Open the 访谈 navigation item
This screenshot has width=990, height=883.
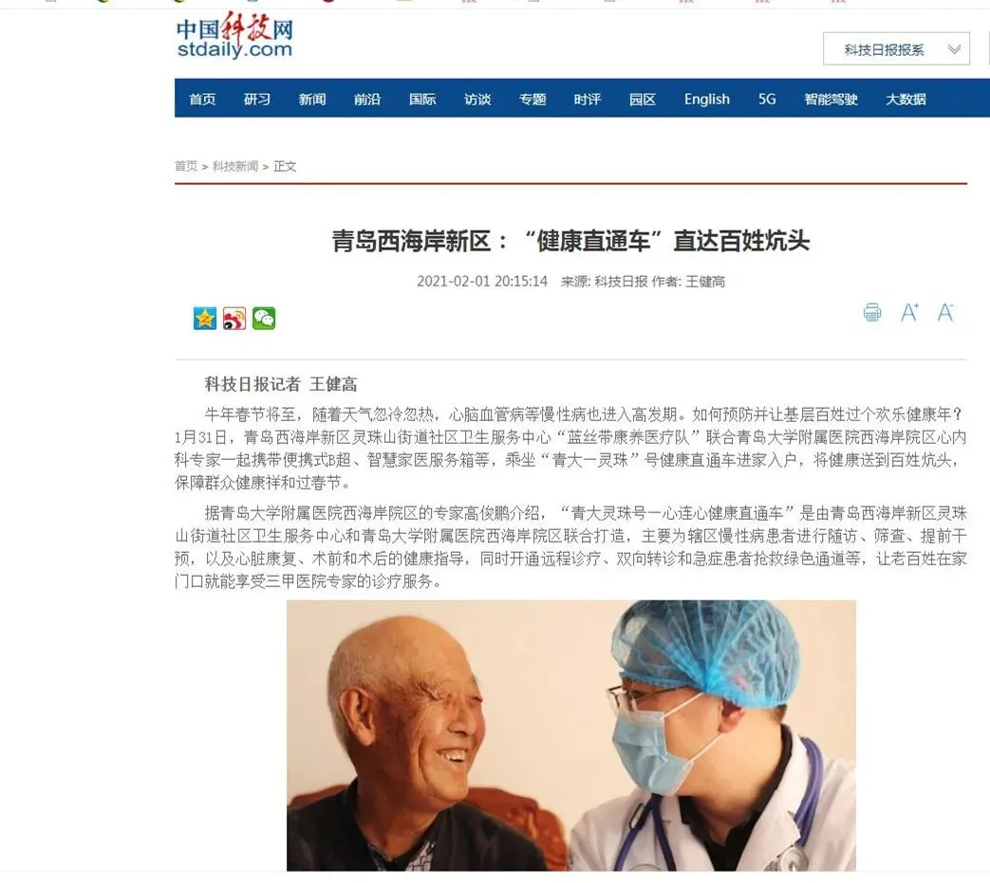click(477, 99)
